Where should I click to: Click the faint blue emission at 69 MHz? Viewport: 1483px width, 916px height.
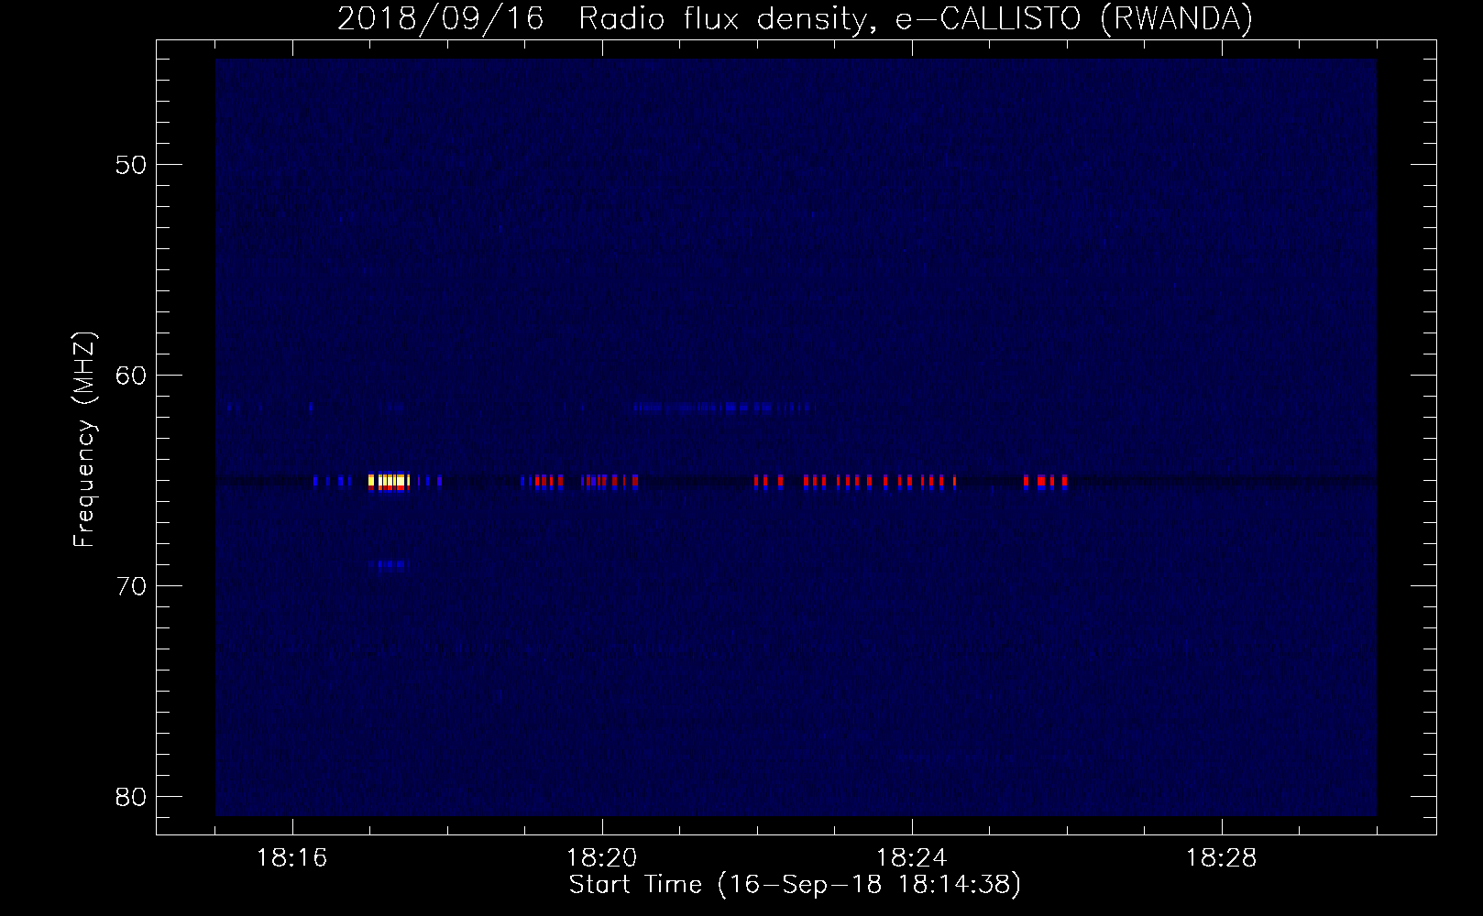point(390,564)
